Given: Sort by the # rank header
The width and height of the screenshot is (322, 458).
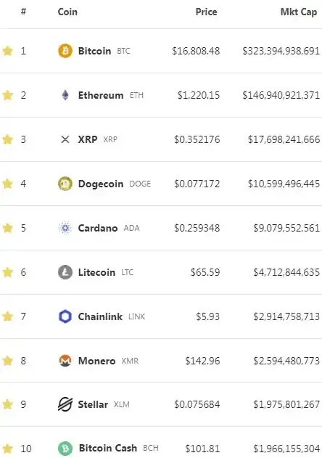Looking at the screenshot, I should pos(24,12).
